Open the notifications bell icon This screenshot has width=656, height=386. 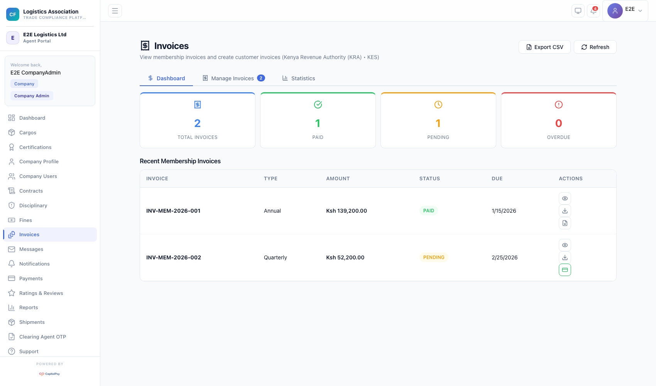(593, 11)
